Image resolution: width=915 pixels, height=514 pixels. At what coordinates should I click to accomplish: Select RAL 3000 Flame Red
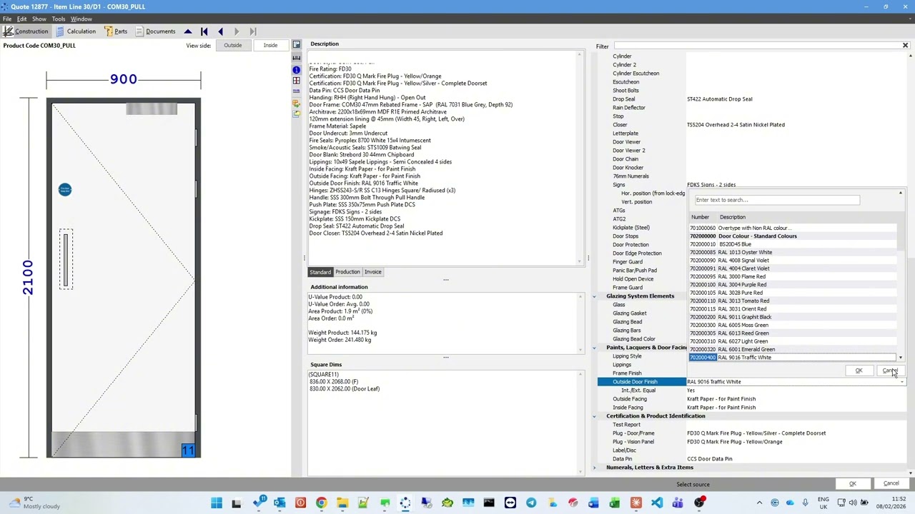click(792, 277)
